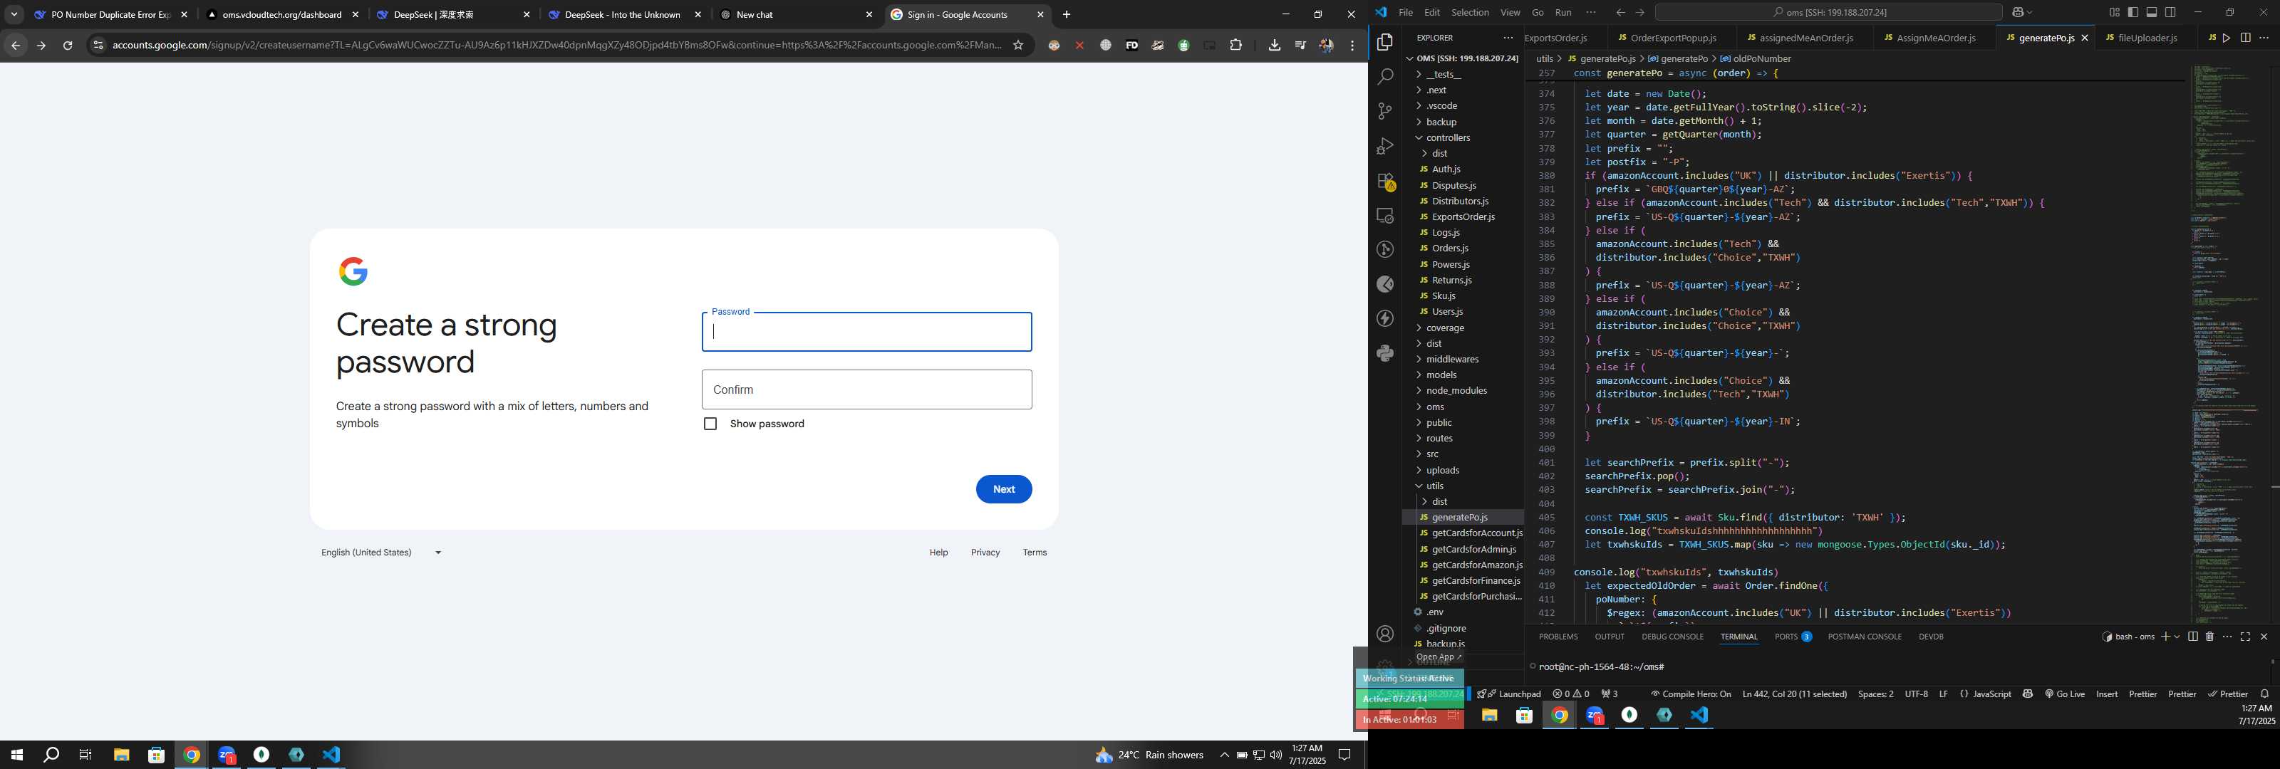
Task: Switch to PORTS panel tab
Action: point(1793,637)
